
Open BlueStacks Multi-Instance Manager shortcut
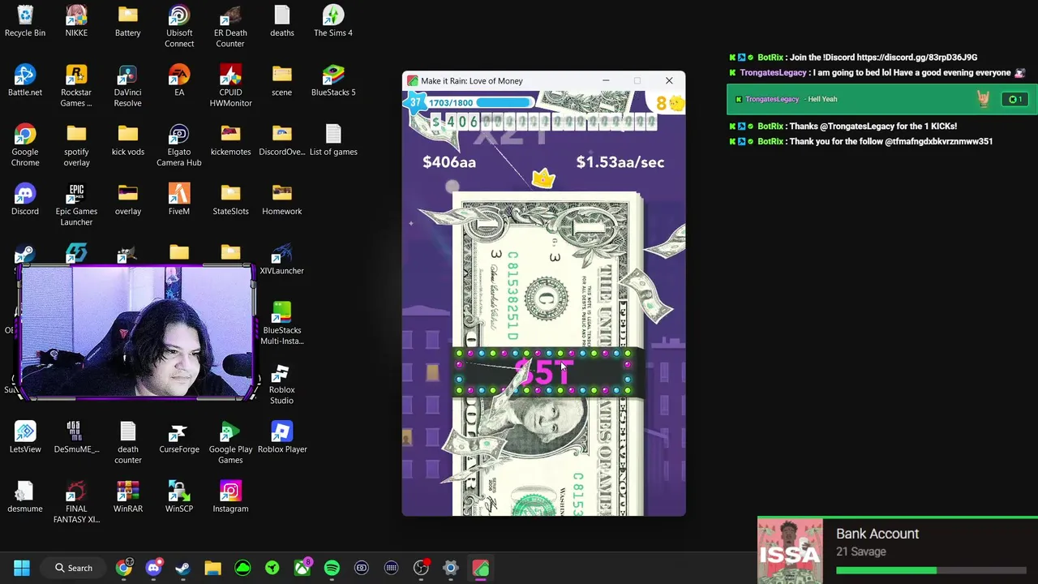click(281, 324)
